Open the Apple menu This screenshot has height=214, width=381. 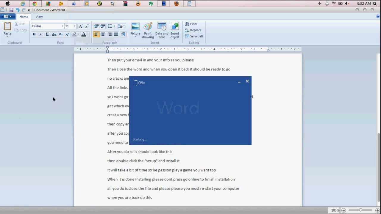pos(8,4)
